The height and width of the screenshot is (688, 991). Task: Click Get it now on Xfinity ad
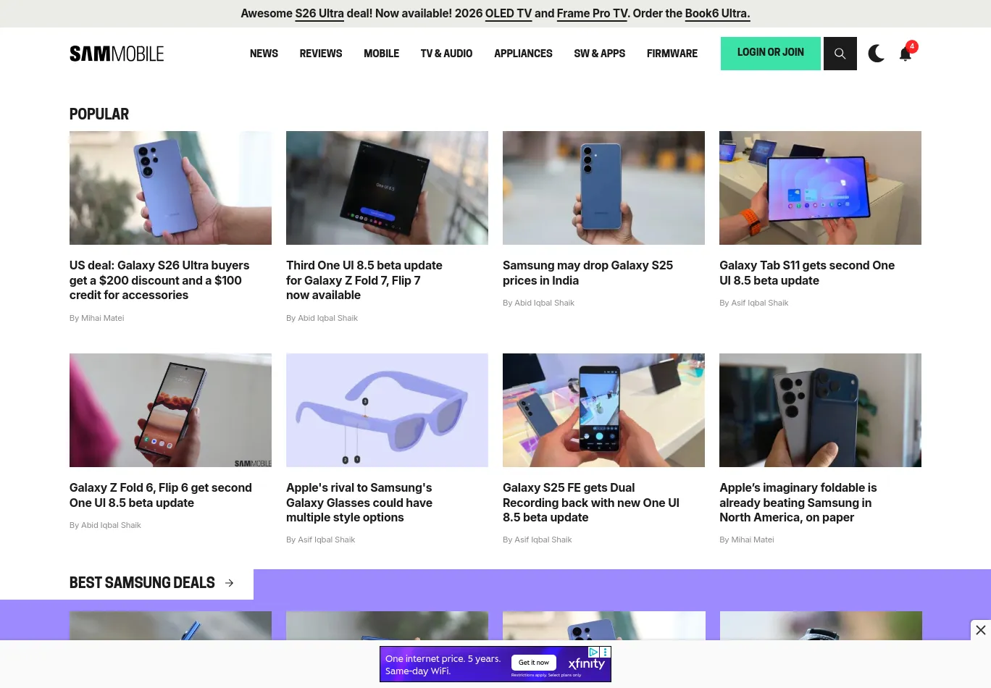tap(534, 663)
